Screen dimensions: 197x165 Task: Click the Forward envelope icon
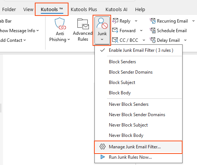[115, 30]
